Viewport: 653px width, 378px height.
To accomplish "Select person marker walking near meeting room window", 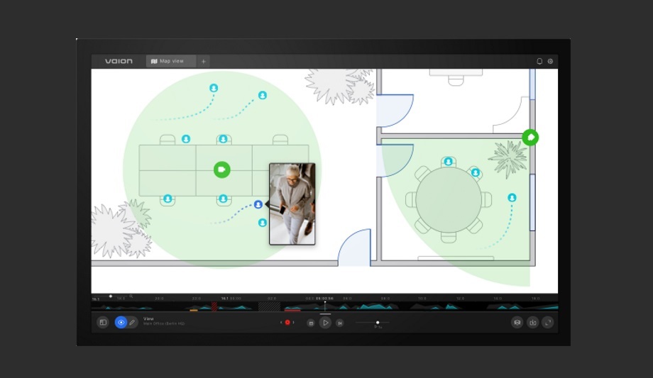I will 512,198.
